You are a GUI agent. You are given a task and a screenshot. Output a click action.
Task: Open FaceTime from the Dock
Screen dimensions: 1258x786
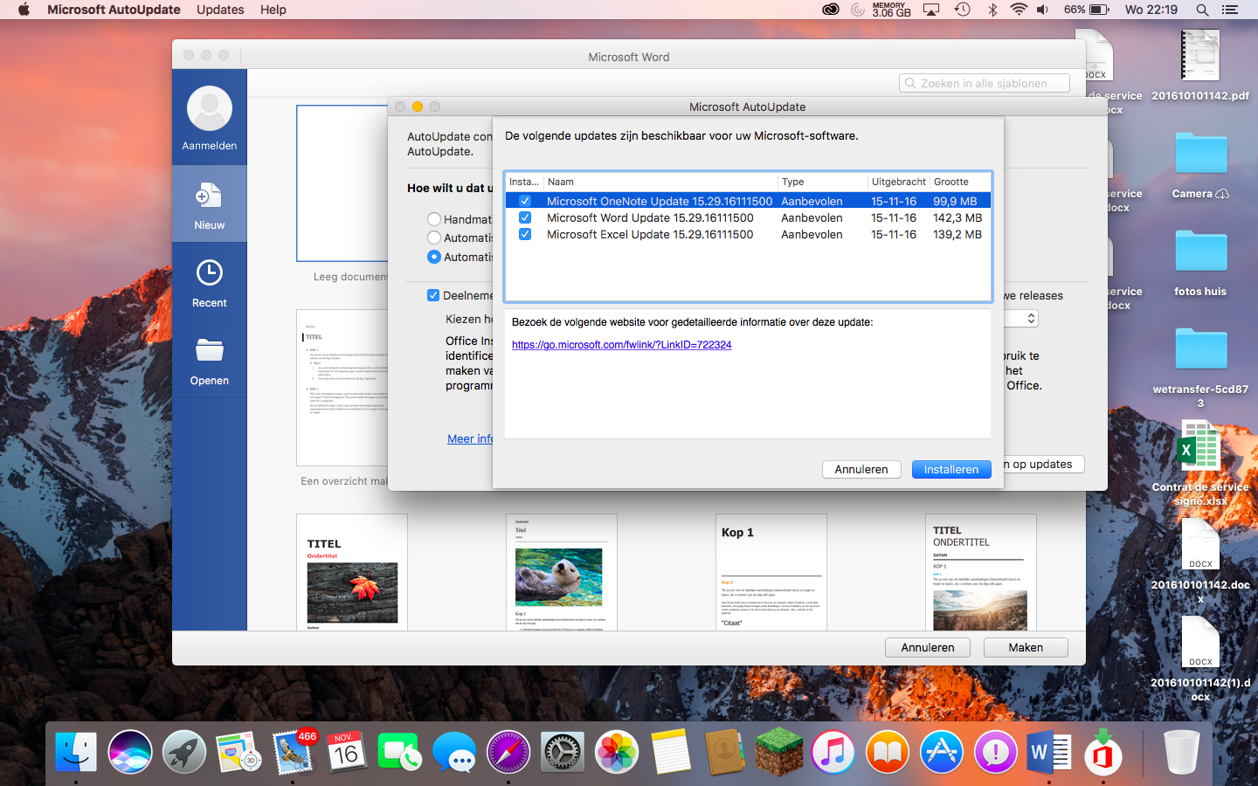(x=400, y=751)
